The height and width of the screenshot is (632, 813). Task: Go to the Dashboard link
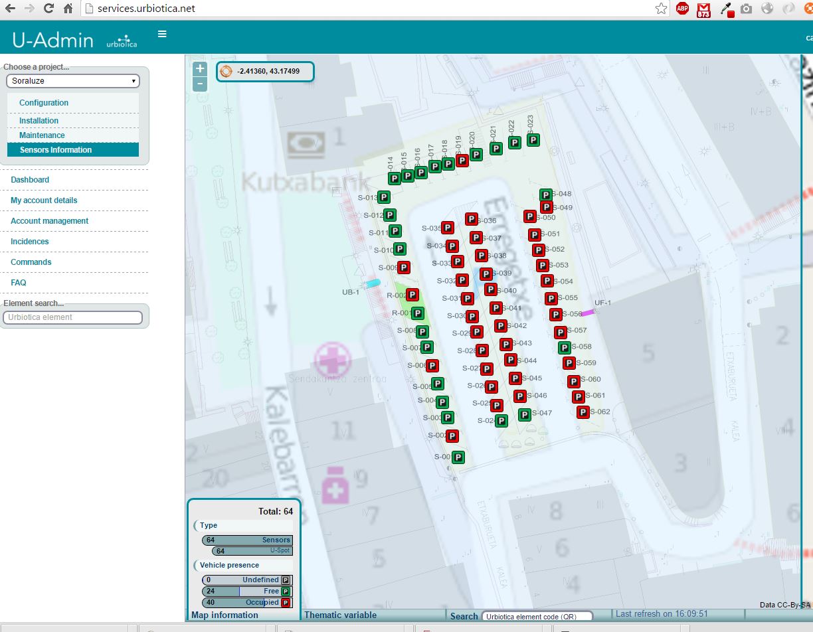(x=30, y=180)
